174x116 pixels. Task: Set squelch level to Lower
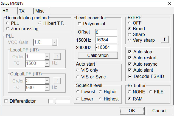(x=85, y=99)
